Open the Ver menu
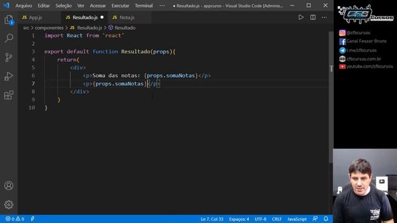The image size is (397, 223). pyautogui.click(x=81, y=6)
